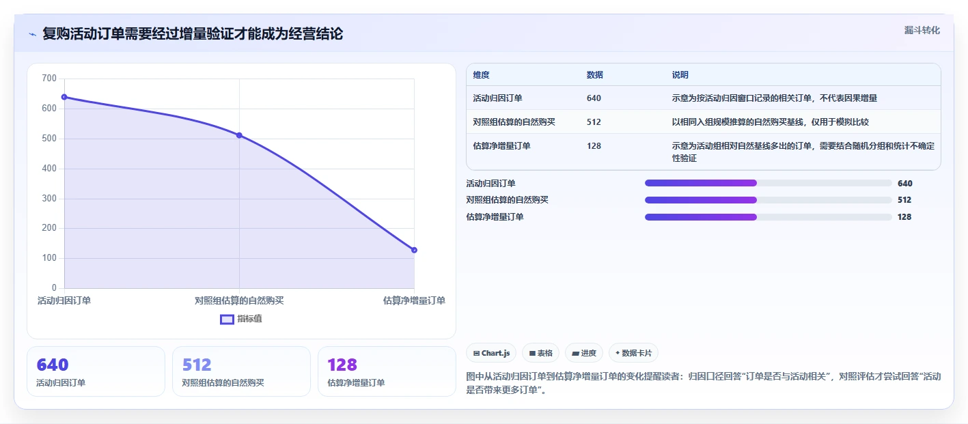Click the 128 data card

[x=387, y=371]
